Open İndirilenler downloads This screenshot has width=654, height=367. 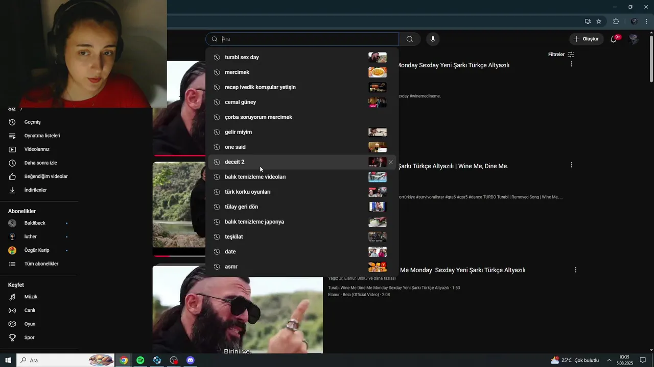coord(35,190)
